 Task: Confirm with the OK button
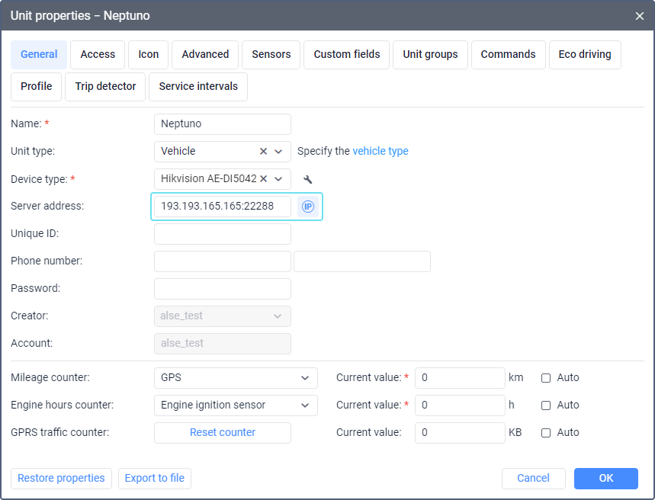coord(606,479)
